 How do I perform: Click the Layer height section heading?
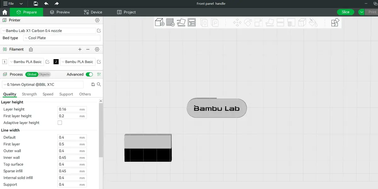pos(12,102)
